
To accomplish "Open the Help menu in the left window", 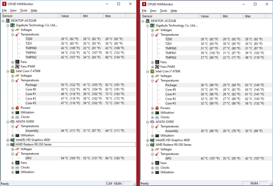I will coord(34,11).
